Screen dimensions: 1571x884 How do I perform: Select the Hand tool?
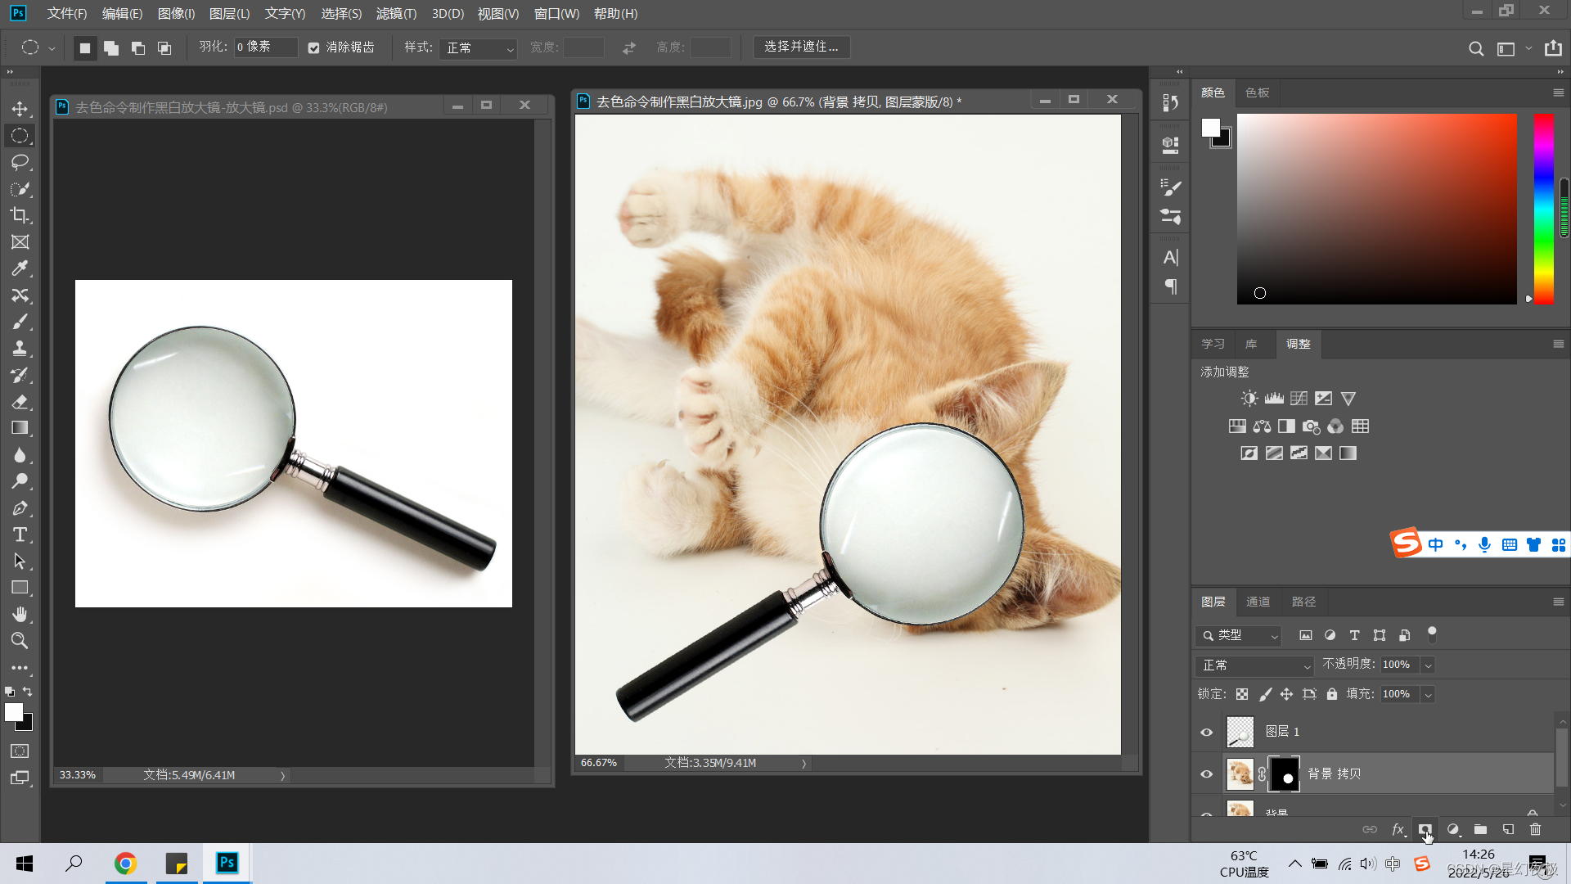point(20,615)
